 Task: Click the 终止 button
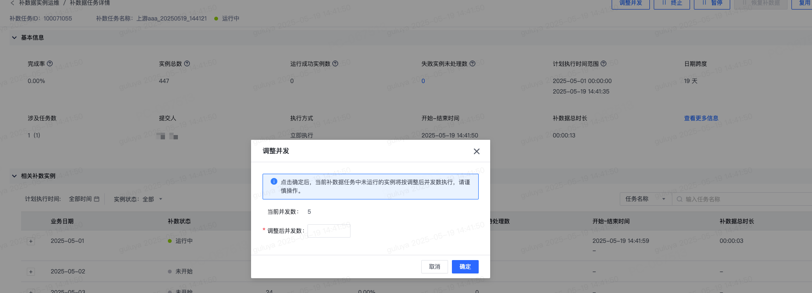coord(672,3)
